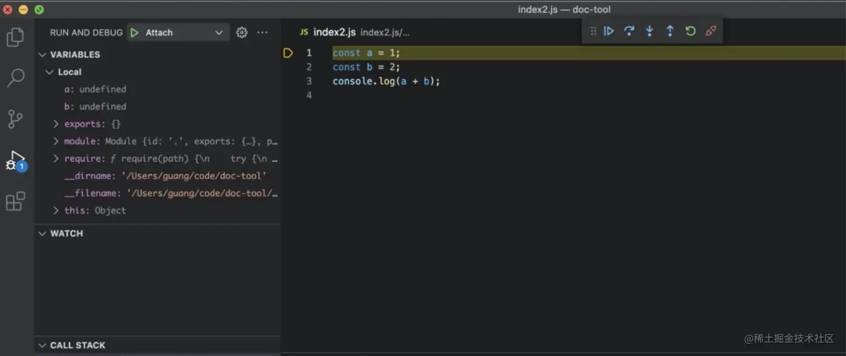The height and width of the screenshot is (356, 846).
Task: Click the current-line debug arrow in gutter
Action: pos(288,53)
